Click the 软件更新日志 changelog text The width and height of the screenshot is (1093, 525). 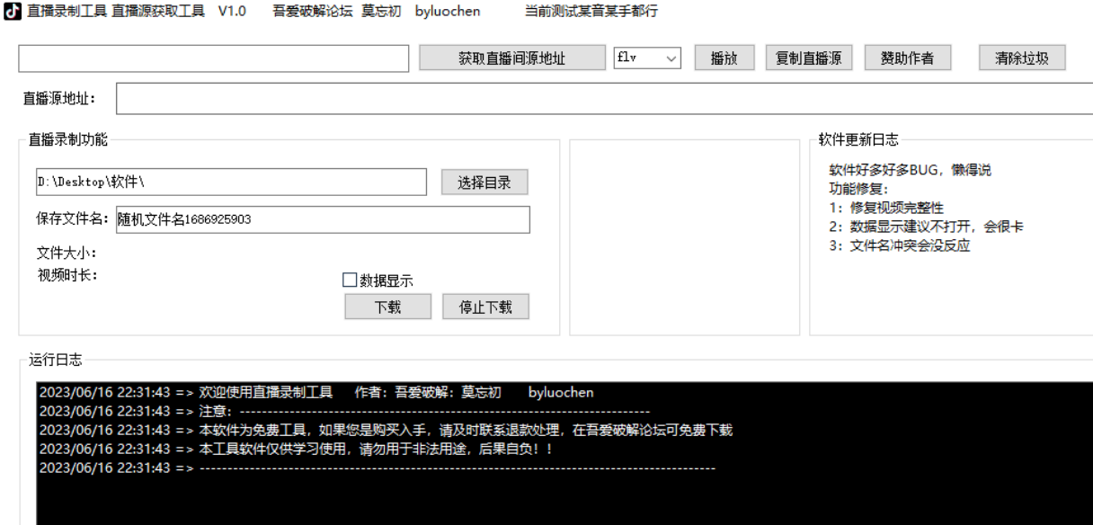(926, 209)
